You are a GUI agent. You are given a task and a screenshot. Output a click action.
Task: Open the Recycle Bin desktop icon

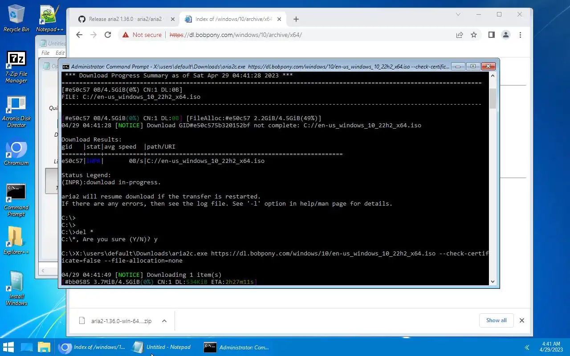16,18
